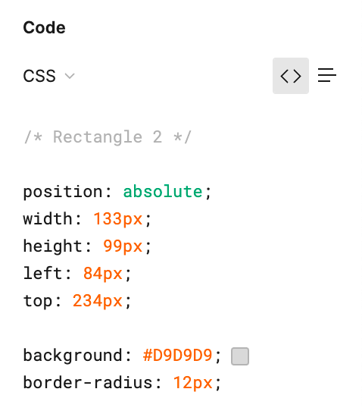Click the height property name
Viewport: 362px width, 414px height.
click(52, 246)
